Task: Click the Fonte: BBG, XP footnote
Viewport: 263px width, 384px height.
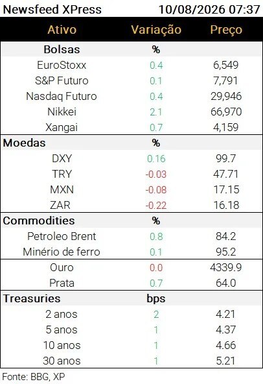Action: click(34, 377)
